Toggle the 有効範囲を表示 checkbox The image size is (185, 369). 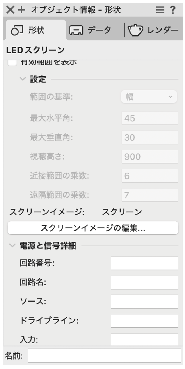click(13, 63)
